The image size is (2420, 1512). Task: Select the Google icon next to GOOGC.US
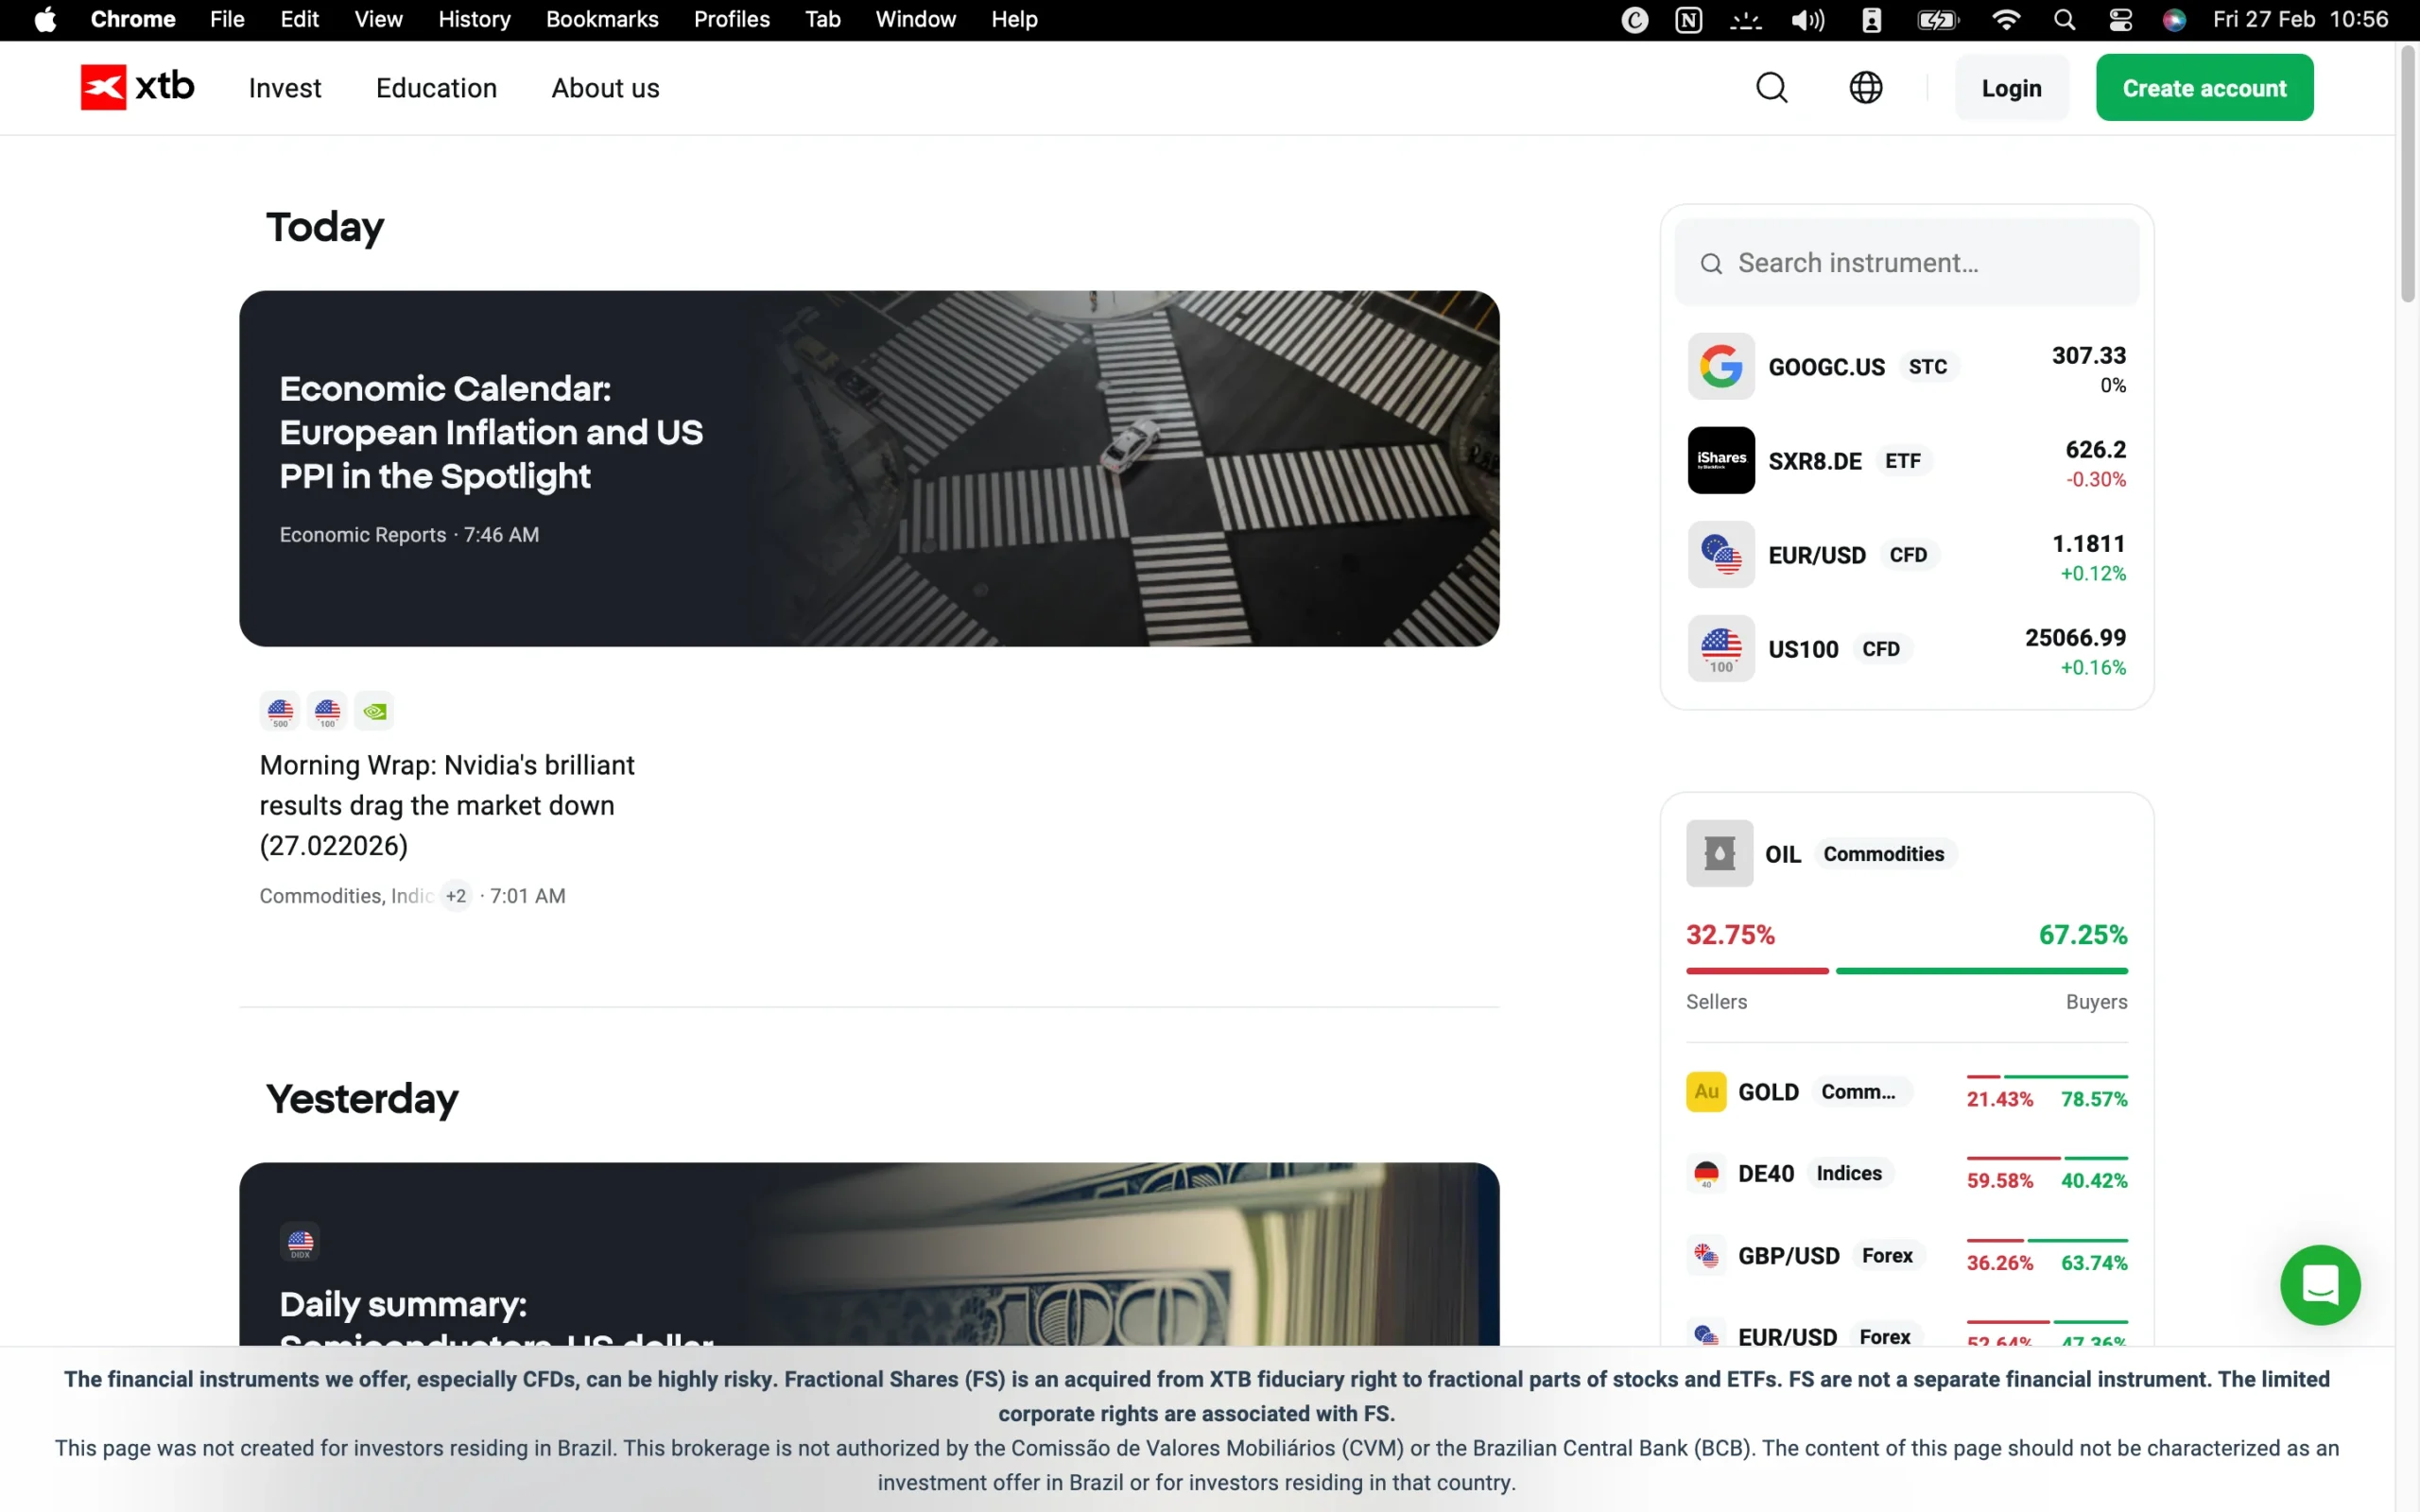(1721, 366)
